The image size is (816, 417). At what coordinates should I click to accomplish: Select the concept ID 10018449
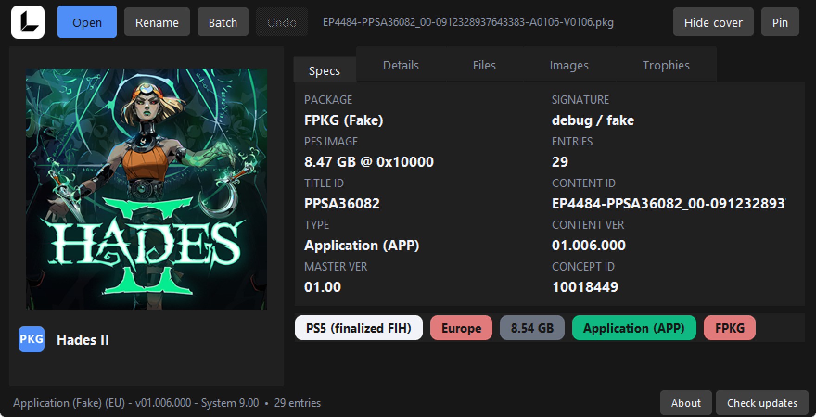tap(585, 287)
